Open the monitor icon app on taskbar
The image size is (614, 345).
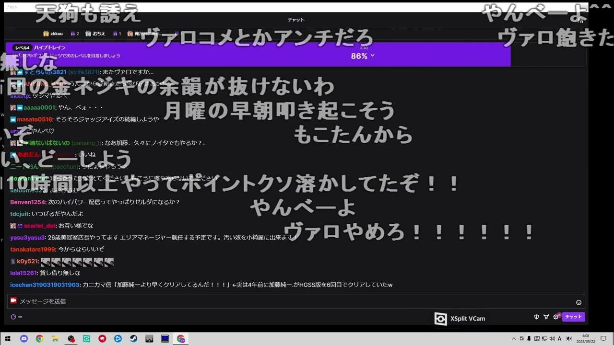[x=165, y=339]
